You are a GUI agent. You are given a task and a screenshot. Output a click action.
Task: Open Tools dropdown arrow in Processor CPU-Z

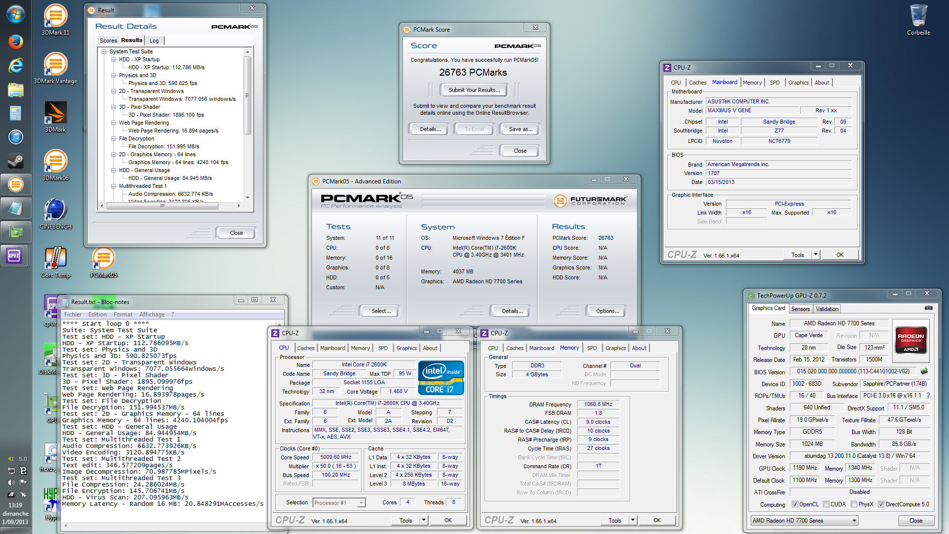coord(424,520)
